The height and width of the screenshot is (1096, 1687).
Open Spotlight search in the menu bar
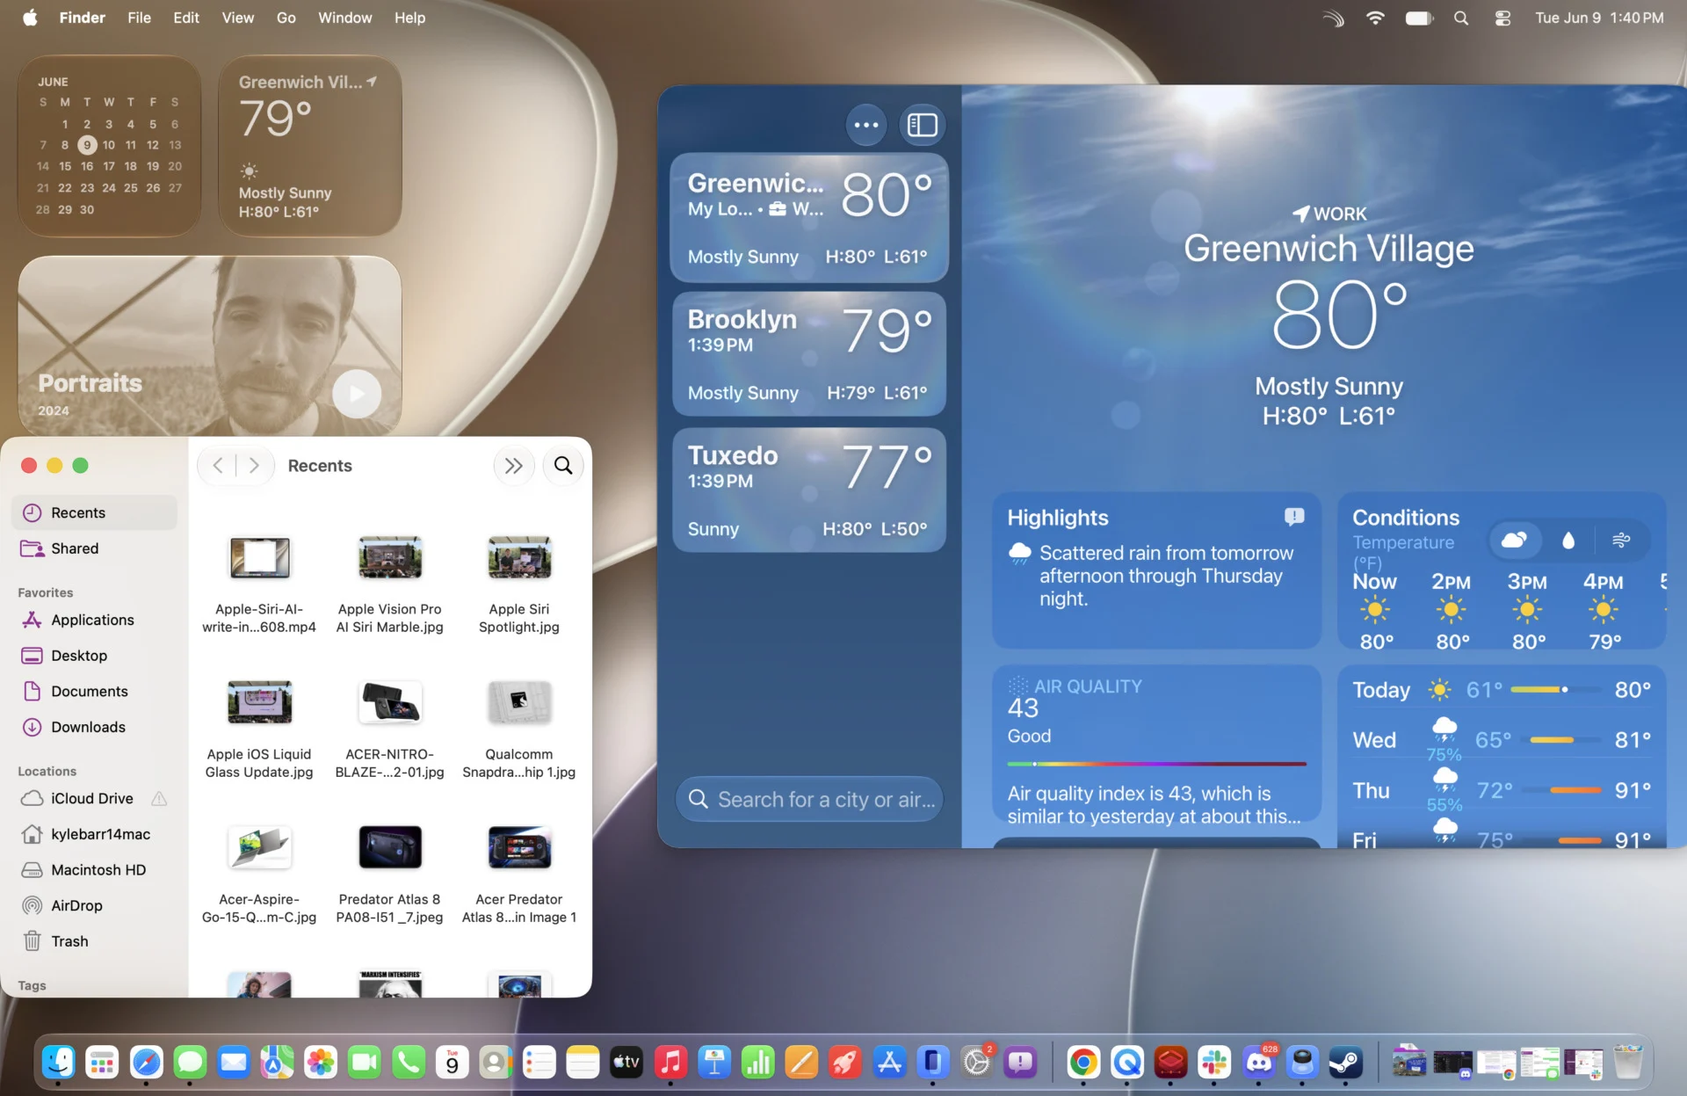click(x=1461, y=18)
